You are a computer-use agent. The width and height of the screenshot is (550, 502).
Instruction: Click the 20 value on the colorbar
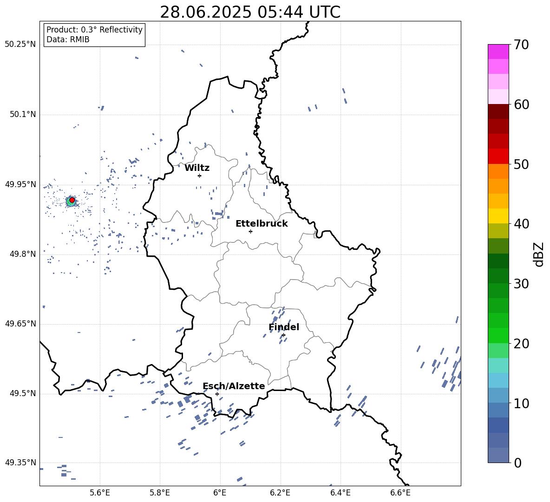(521, 343)
